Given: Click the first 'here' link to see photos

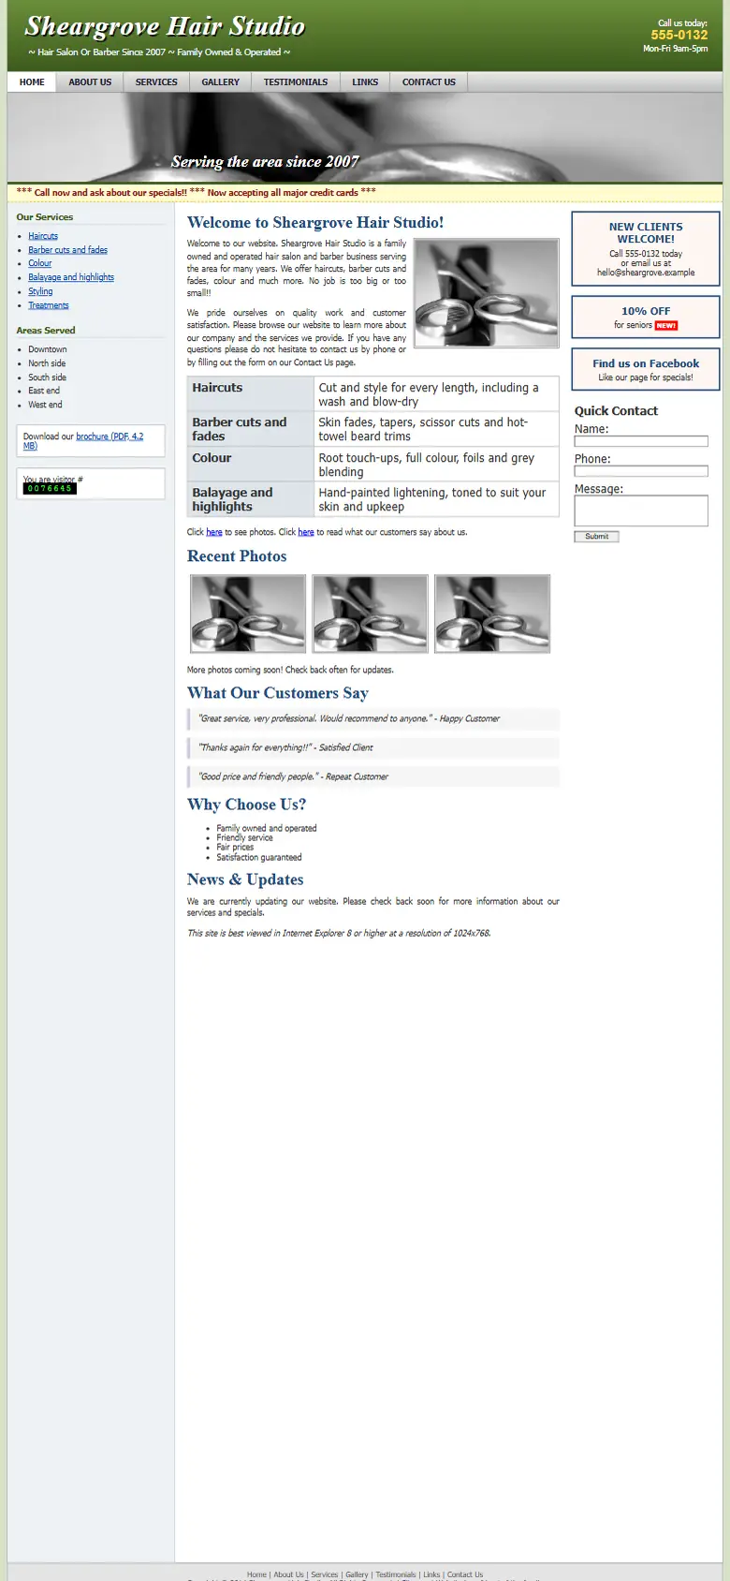Looking at the screenshot, I should (x=214, y=532).
